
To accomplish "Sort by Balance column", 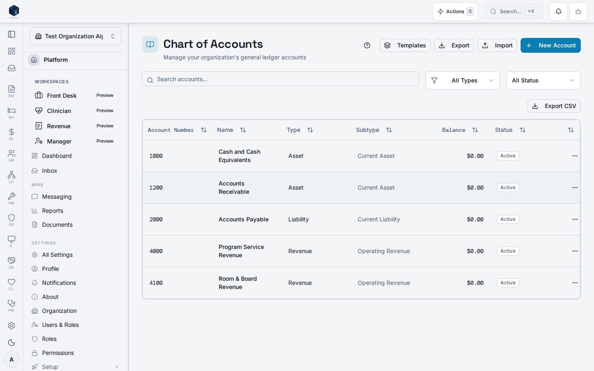I will tap(460, 130).
